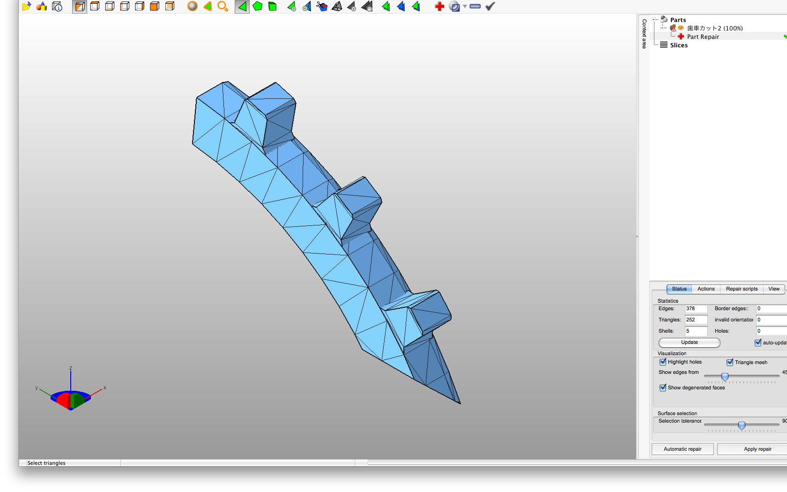The width and height of the screenshot is (787, 492).
Task: Open a file using the Open icon
Action: (x=26, y=6)
